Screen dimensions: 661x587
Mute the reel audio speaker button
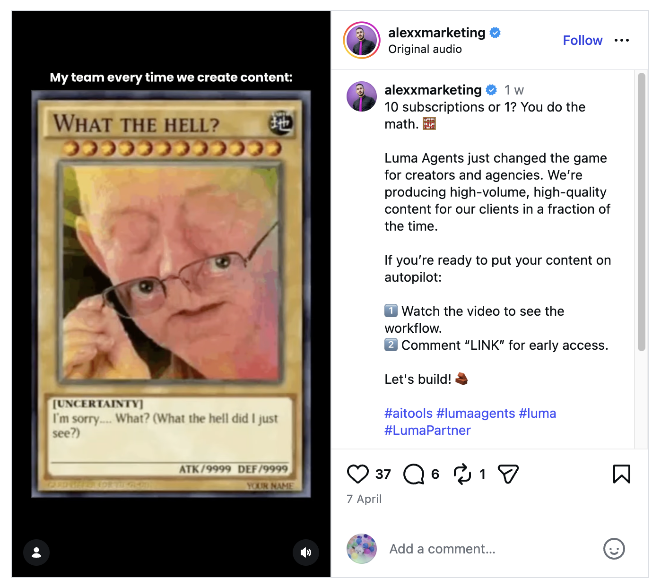click(306, 552)
